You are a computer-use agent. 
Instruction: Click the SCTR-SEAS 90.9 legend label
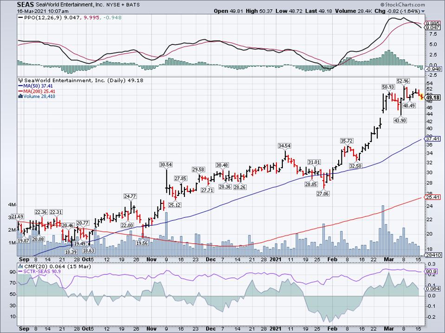click(42, 271)
